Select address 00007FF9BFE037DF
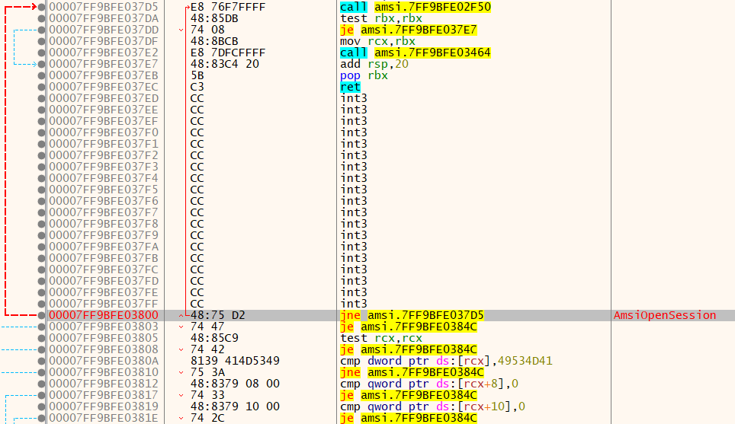 click(104, 41)
